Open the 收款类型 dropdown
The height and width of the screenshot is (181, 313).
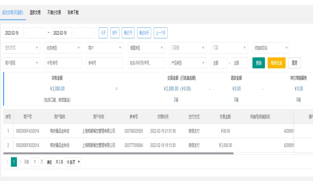(63, 48)
